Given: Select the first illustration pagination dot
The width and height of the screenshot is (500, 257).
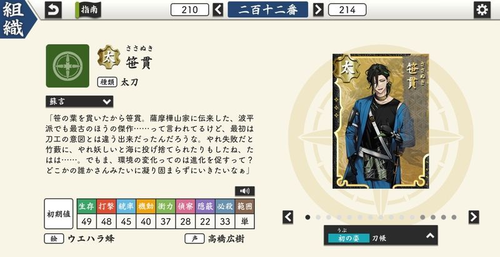Looking at the screenshot, I should (307, 217).
